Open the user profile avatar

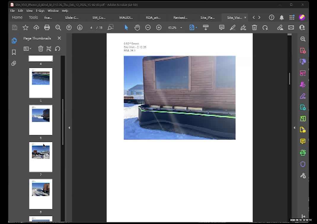(x=302, y=17)
